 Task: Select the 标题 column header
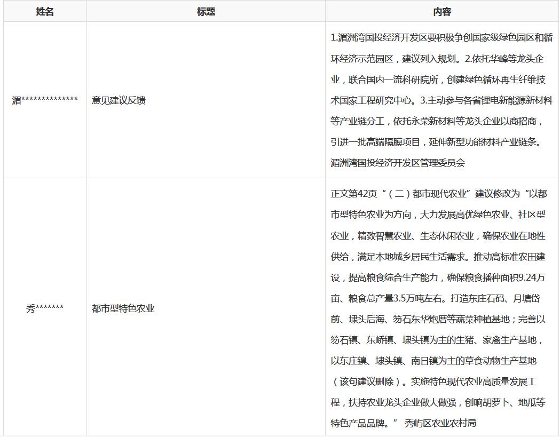(206, 12)
